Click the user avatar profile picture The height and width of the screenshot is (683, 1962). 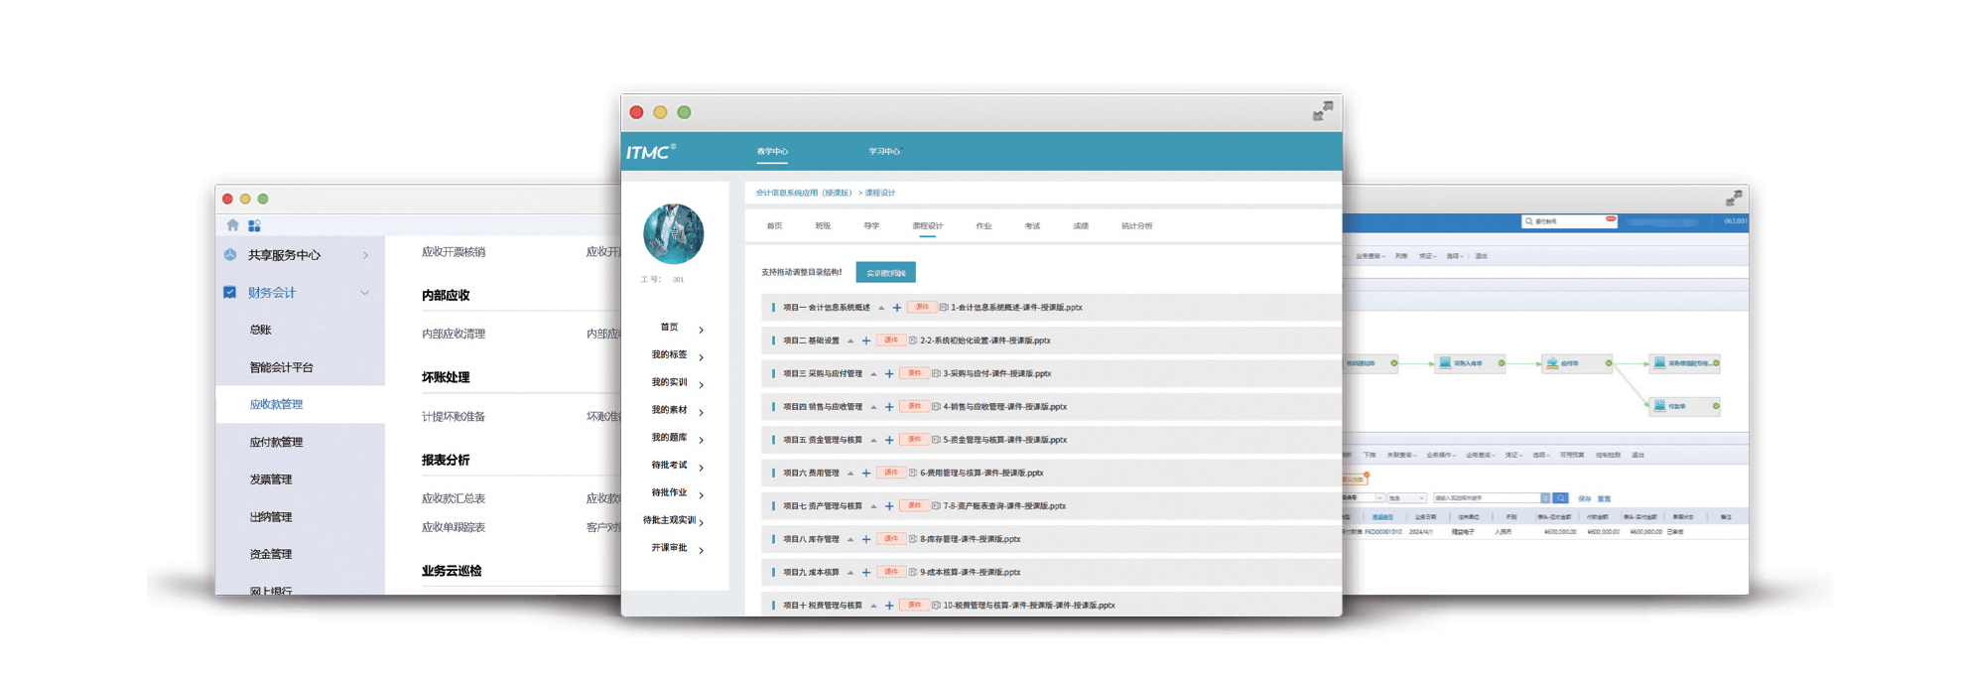point(673,234)
